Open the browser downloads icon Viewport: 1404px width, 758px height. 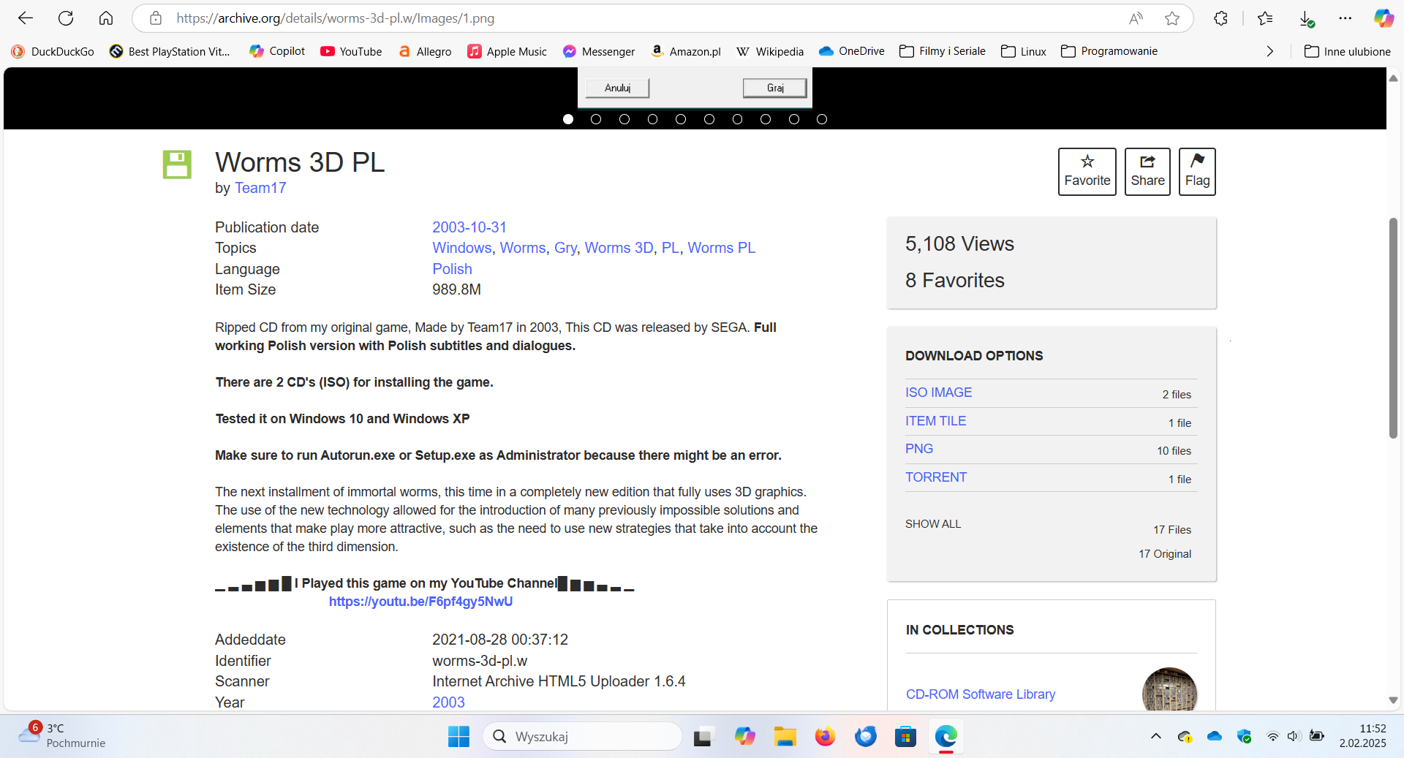coord(1306,18)
